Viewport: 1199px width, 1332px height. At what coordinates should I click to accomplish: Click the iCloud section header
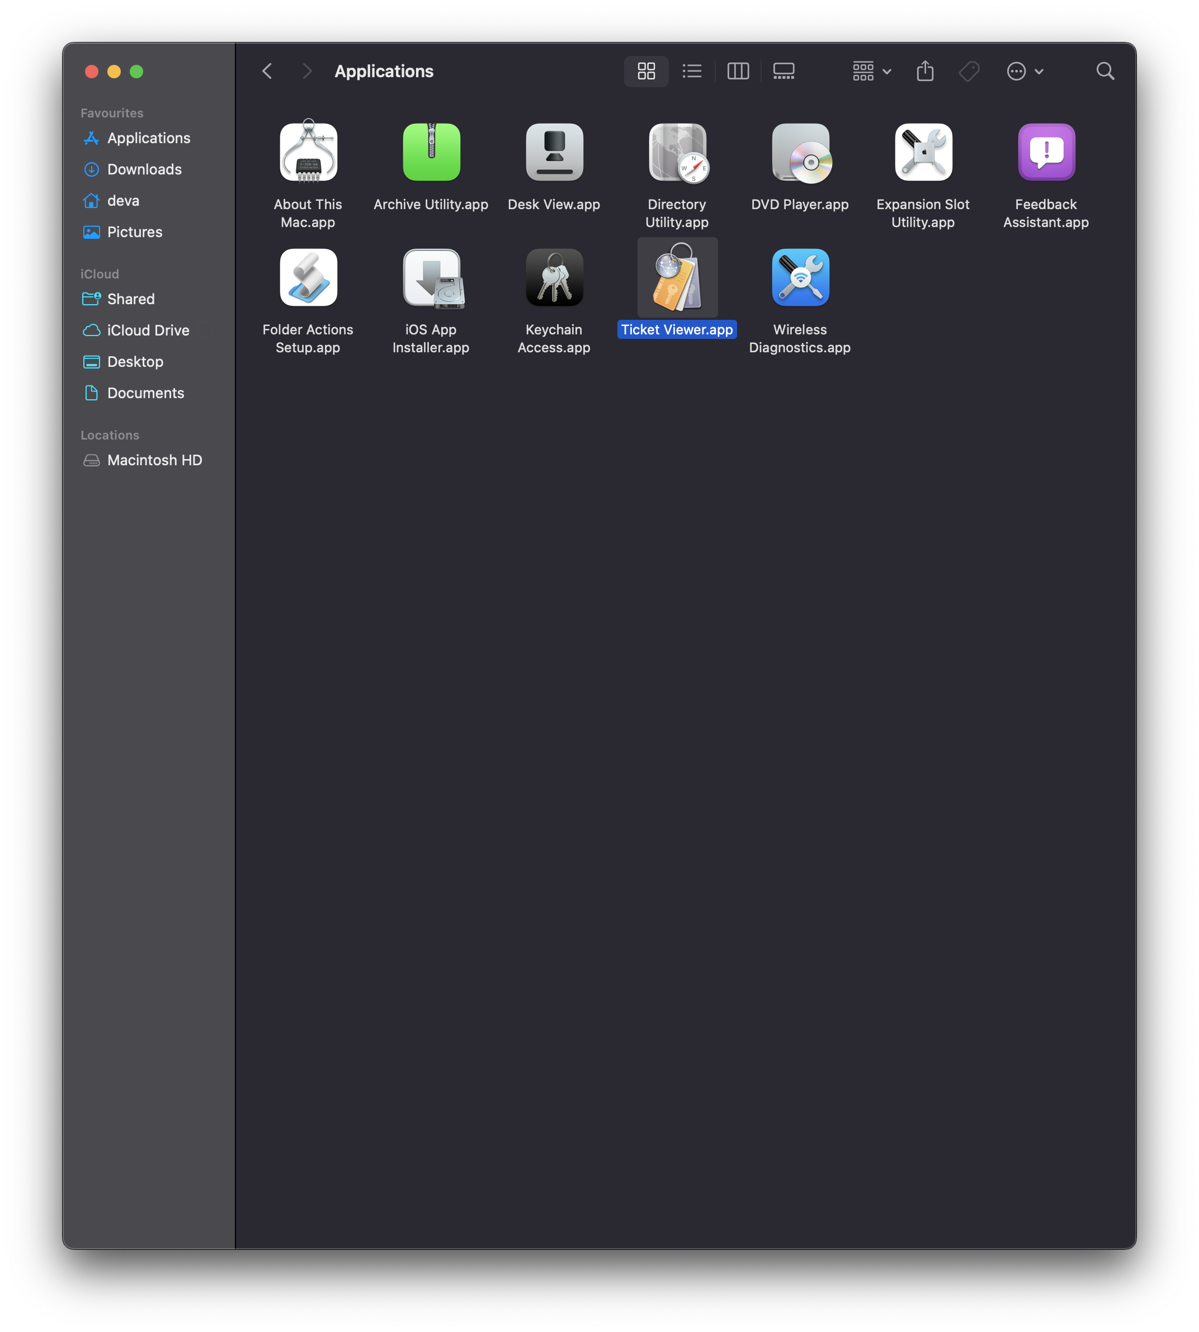coord(100,274)
